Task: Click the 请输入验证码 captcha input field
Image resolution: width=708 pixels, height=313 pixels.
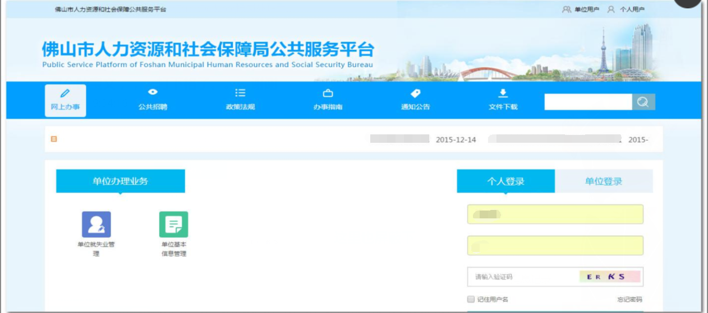Action: point(522,277)
